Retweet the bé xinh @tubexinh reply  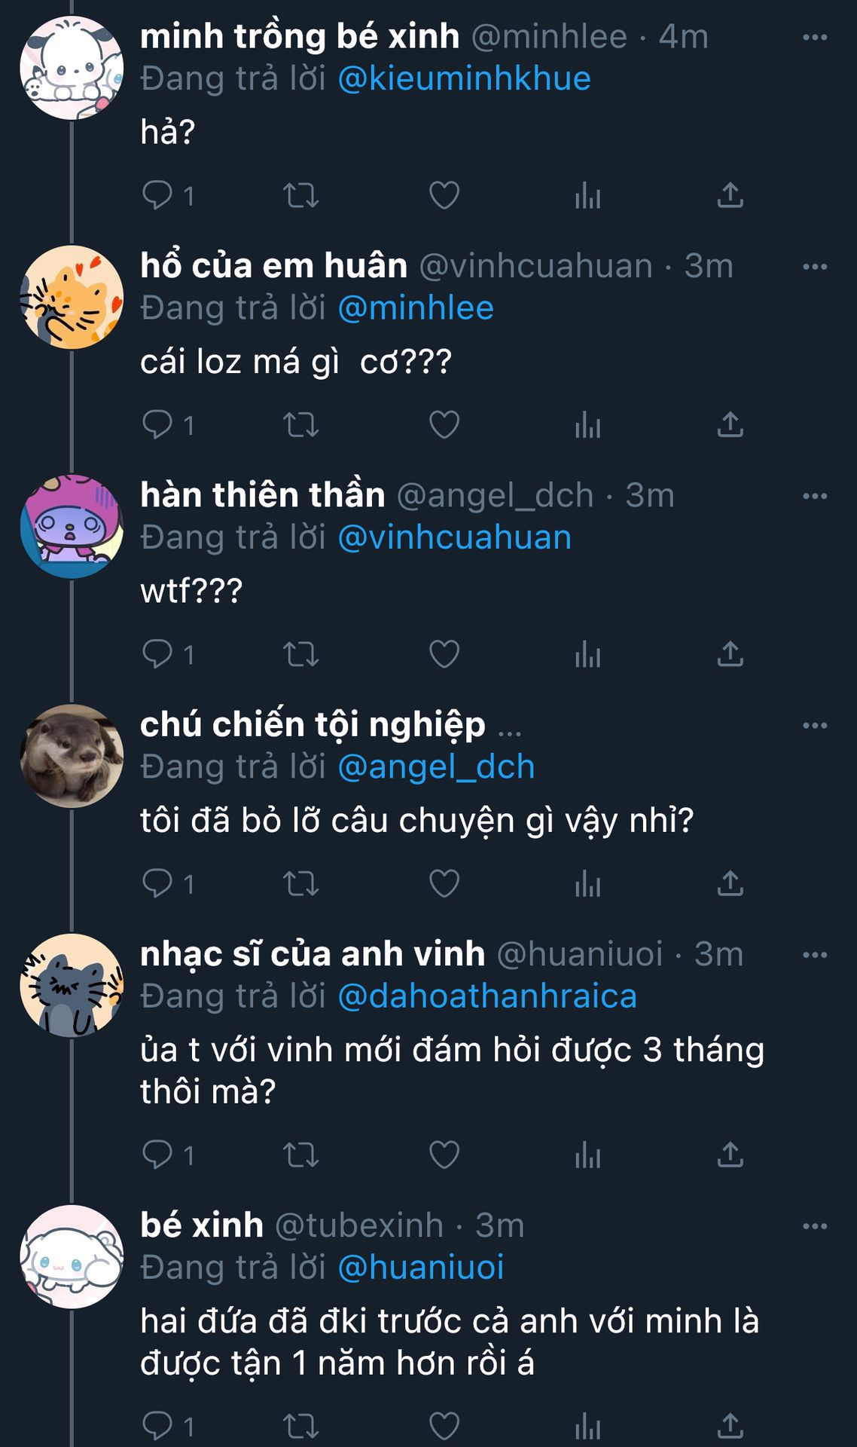pos(300,1426)
